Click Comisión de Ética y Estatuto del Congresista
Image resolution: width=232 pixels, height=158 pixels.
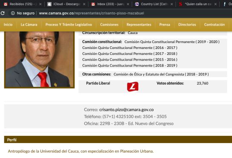pos(161,74)
